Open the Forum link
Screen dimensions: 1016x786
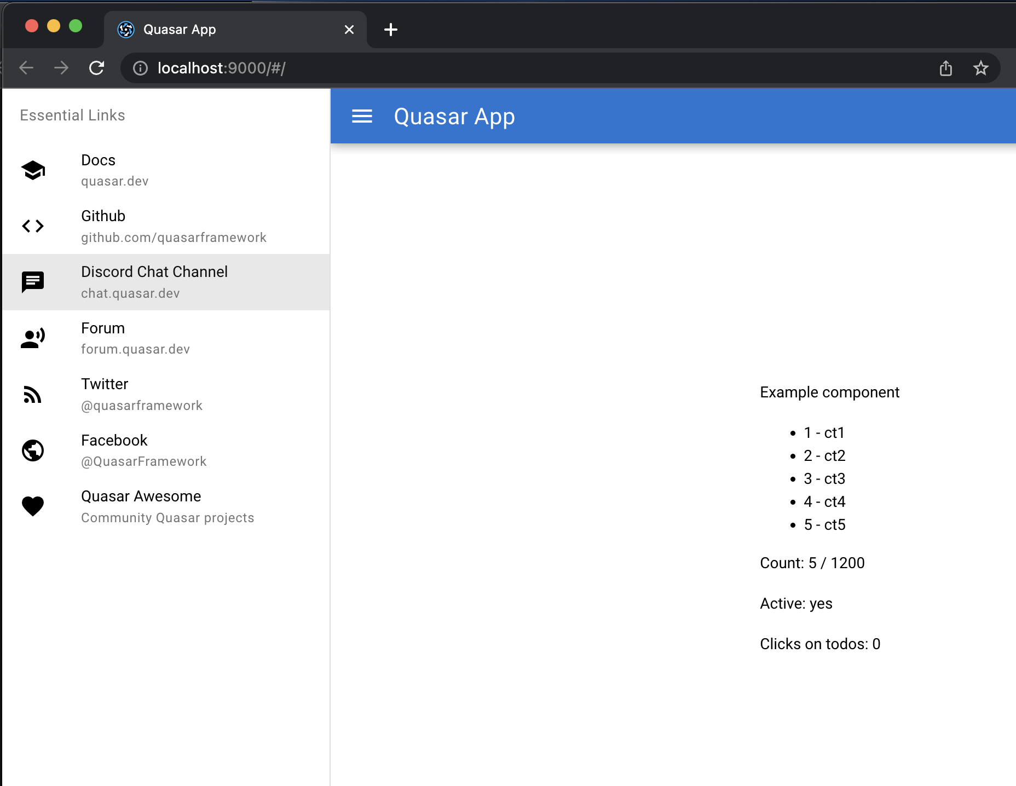[166, 338]
